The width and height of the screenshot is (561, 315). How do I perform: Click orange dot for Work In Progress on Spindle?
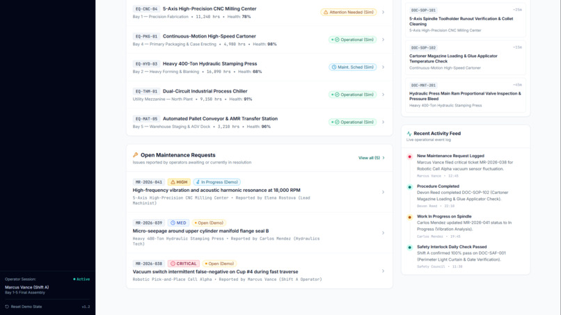[410, 217]
